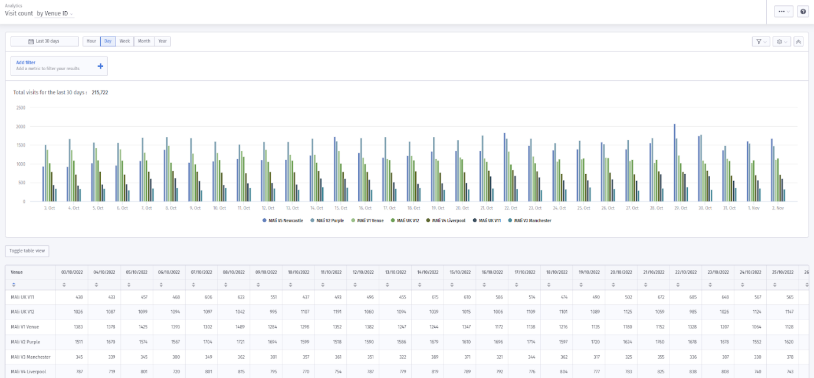The width and height of the screenshot is (814, 378).
Task: Toggle MAII V3 Manchester legend series
Action: coord(530,220)
